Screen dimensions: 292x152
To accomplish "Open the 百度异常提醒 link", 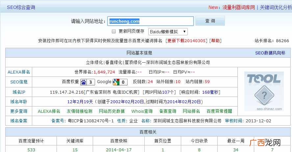I will 219,111.
